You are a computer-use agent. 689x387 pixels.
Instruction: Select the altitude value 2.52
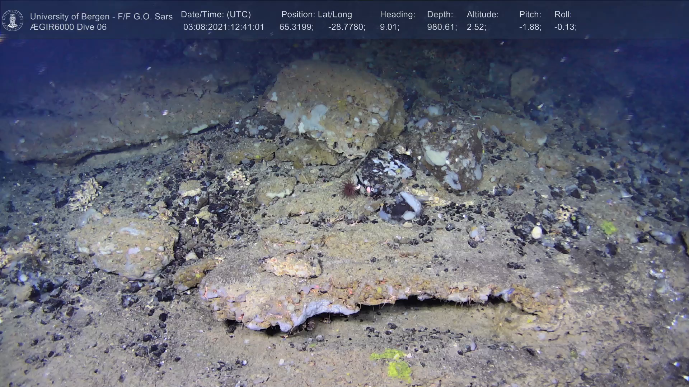pyautogui.click(x=476, y=27)
